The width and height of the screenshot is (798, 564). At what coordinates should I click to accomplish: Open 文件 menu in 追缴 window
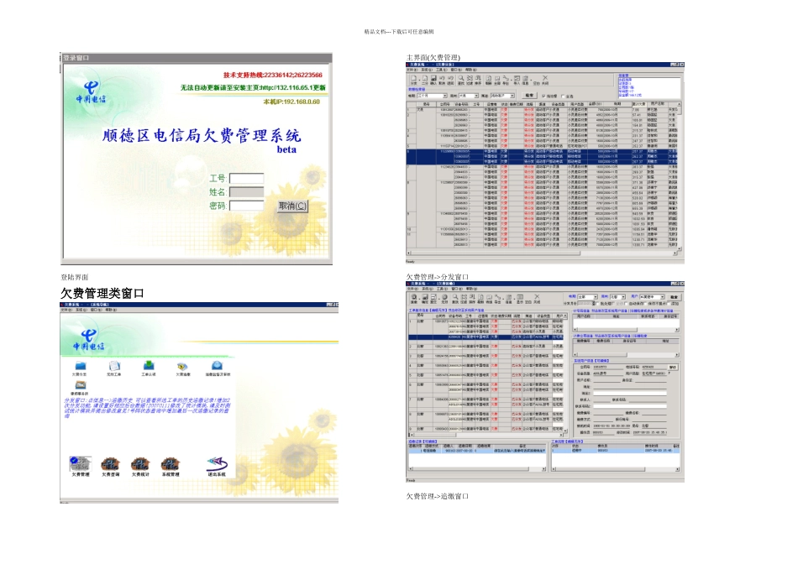coord(412,289)
